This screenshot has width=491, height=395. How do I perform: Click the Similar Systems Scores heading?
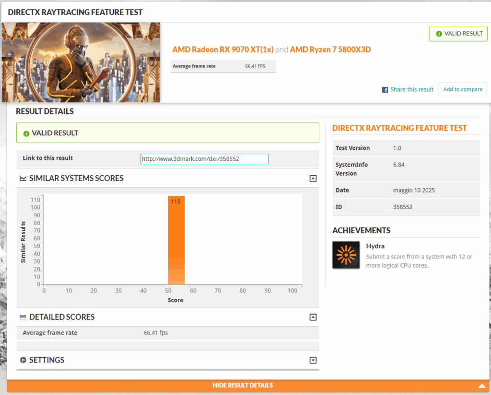[x=76, y=178]
